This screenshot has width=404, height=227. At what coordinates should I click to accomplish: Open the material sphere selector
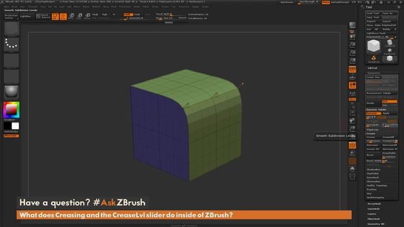(11, 93)
